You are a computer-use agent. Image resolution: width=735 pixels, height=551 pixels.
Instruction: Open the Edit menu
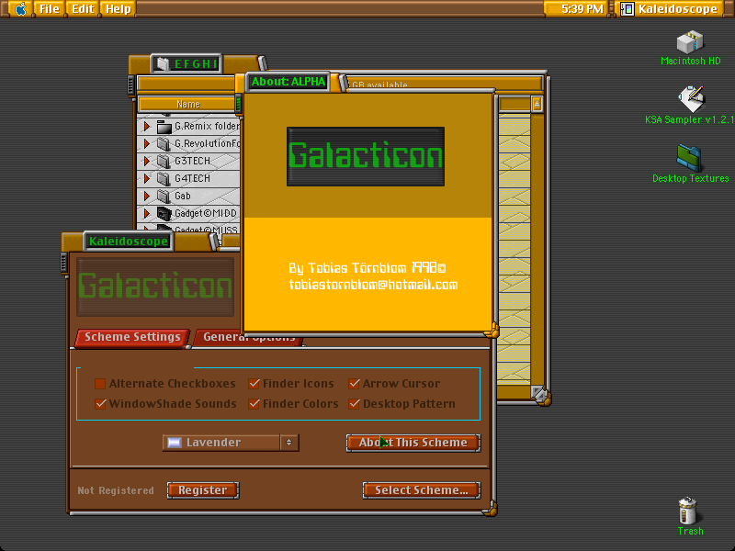click(83, 9)
